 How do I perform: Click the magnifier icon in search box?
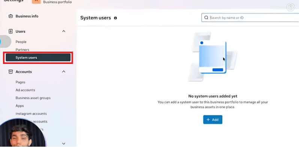206,18
